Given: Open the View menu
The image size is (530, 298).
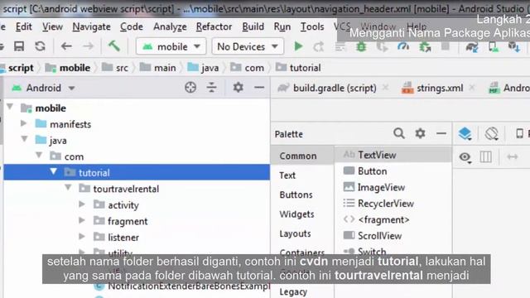Looking at the screenshot, I should pyautogui.click(x=52, y=26).
